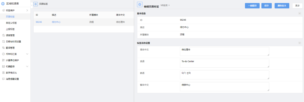Image resolution: width=304 pixels, height=102 pixels.
Task: Click the globe icon beside 区域和语言
Action: [x=3, y=4]
